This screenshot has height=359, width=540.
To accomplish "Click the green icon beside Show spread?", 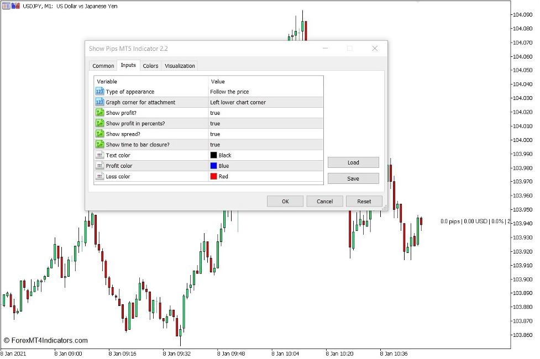I will click(x=99, y=134).
